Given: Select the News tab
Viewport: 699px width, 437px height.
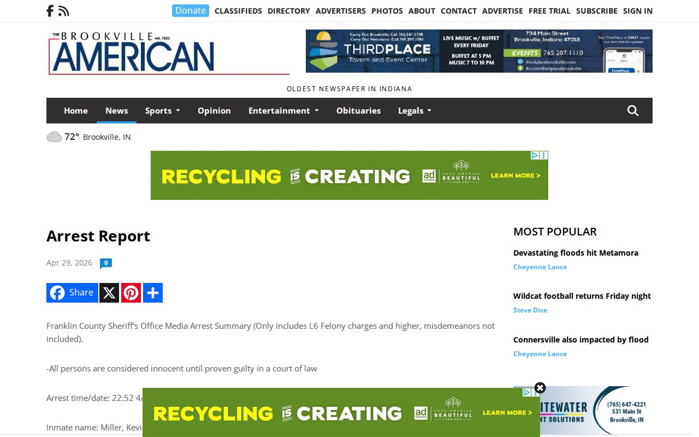Looking at the screenshot, I should 117,111.
